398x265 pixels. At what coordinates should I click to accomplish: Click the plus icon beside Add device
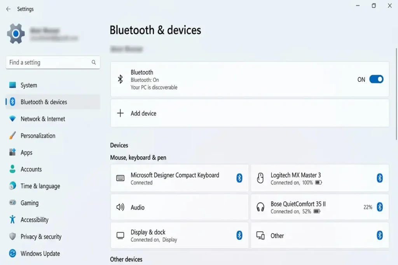click(120, 113)
